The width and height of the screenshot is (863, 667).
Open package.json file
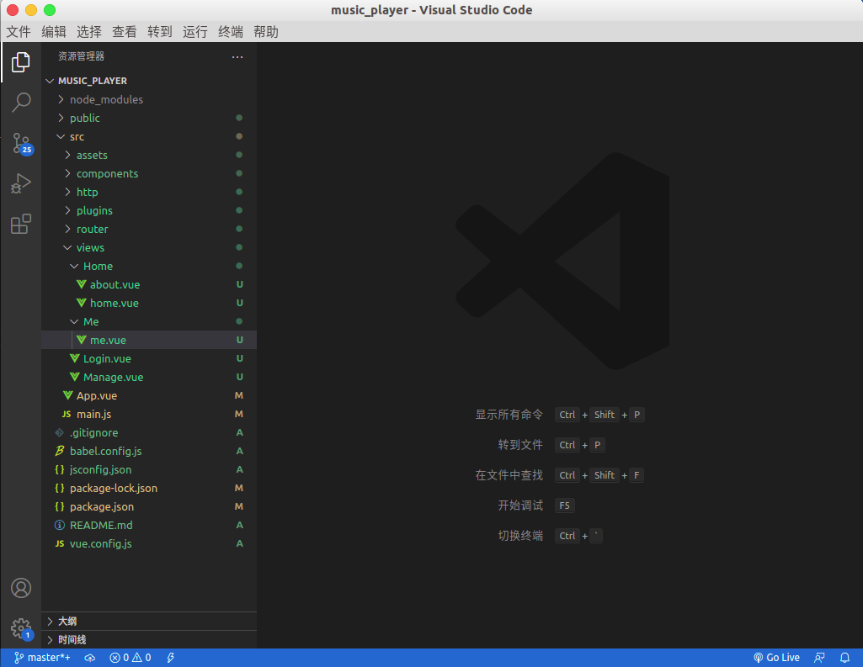click(x=149, y=506)
